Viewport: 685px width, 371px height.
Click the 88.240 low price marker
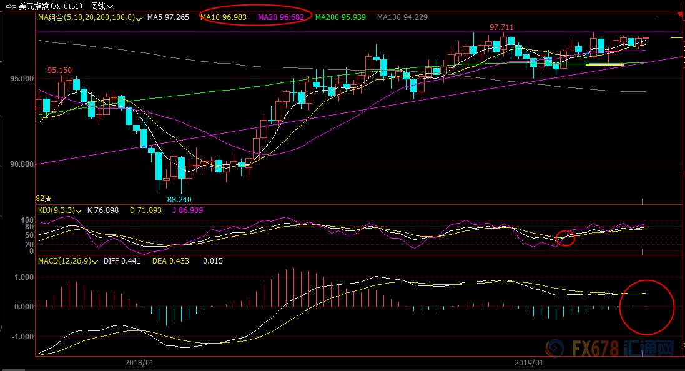(179, 199)
